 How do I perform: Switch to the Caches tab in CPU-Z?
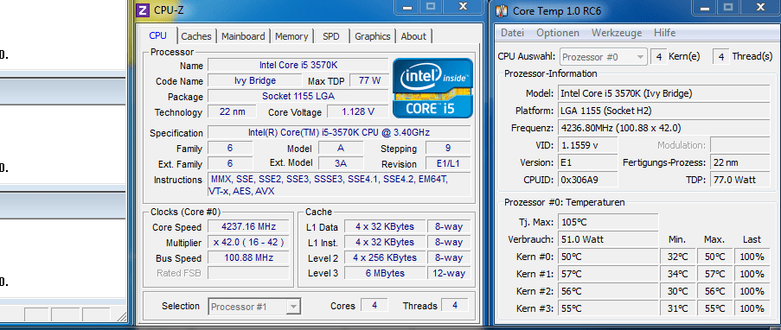coord(196,36)
